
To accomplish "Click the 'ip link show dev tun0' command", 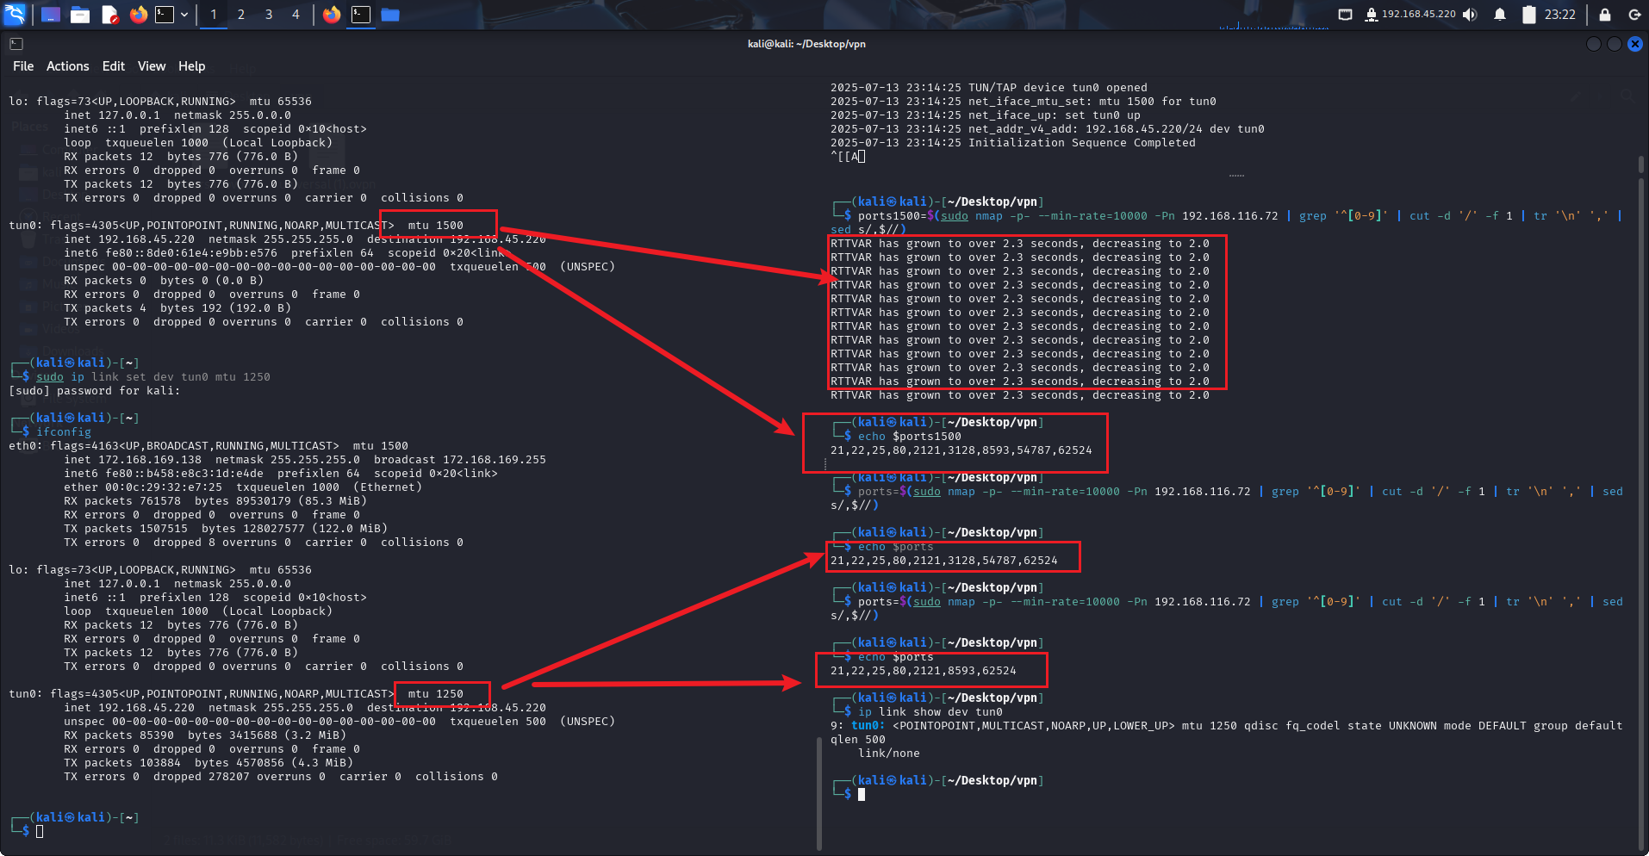I will click(x=930, y=712).
